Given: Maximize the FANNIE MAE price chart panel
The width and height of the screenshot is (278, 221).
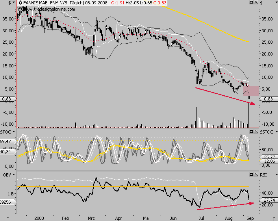Looking at the screenshot, I should tap(251, 2).
